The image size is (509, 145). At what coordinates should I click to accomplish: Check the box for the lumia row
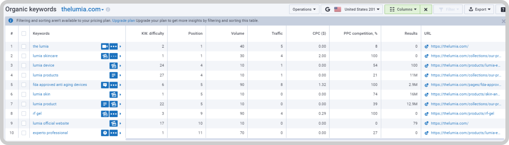(x=24, y=47)
